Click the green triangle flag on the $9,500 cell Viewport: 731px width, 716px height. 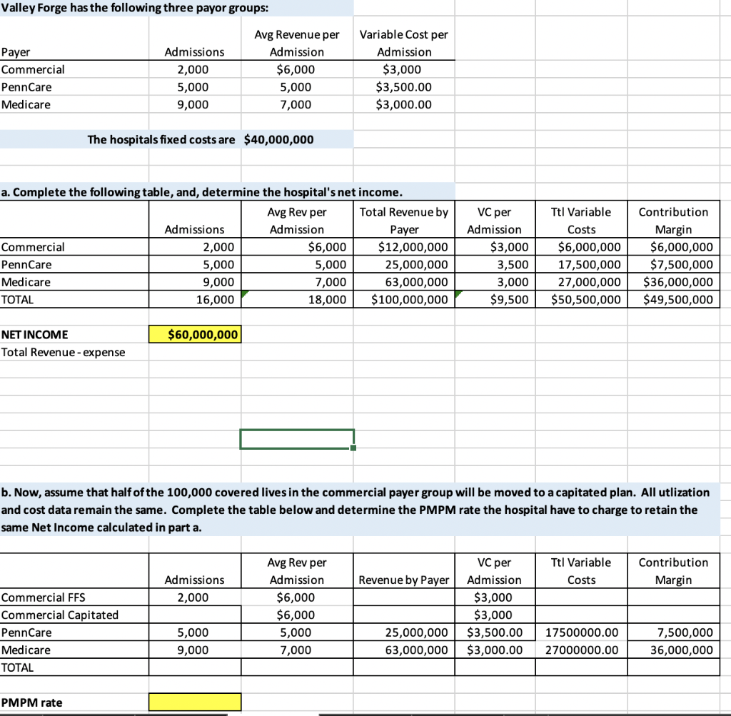click(457, 292)
